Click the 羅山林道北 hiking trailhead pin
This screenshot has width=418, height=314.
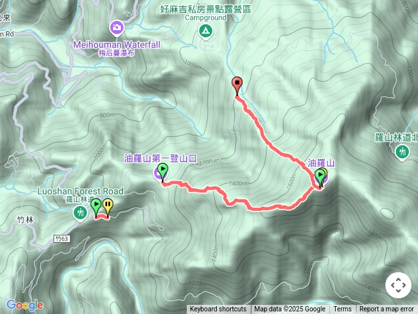click(402, 152)
